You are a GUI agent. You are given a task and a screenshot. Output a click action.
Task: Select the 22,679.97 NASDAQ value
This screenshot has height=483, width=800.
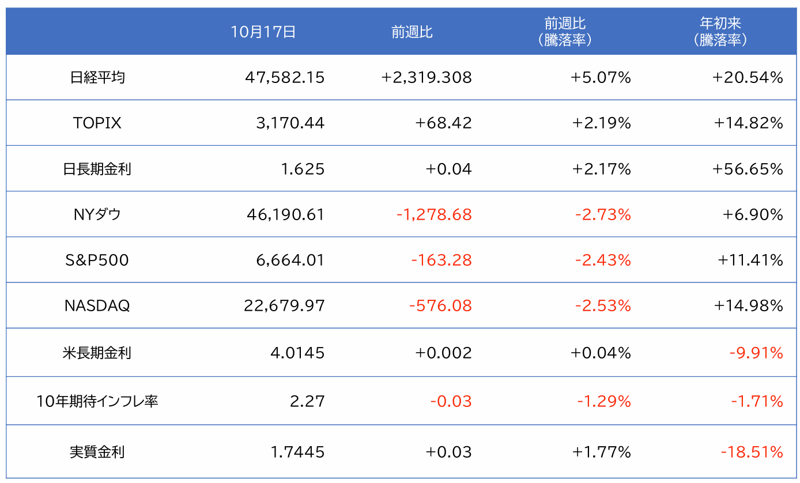tap(285, 305)
